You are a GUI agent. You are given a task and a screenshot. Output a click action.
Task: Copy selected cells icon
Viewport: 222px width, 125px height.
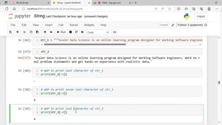tap(31, 32)
